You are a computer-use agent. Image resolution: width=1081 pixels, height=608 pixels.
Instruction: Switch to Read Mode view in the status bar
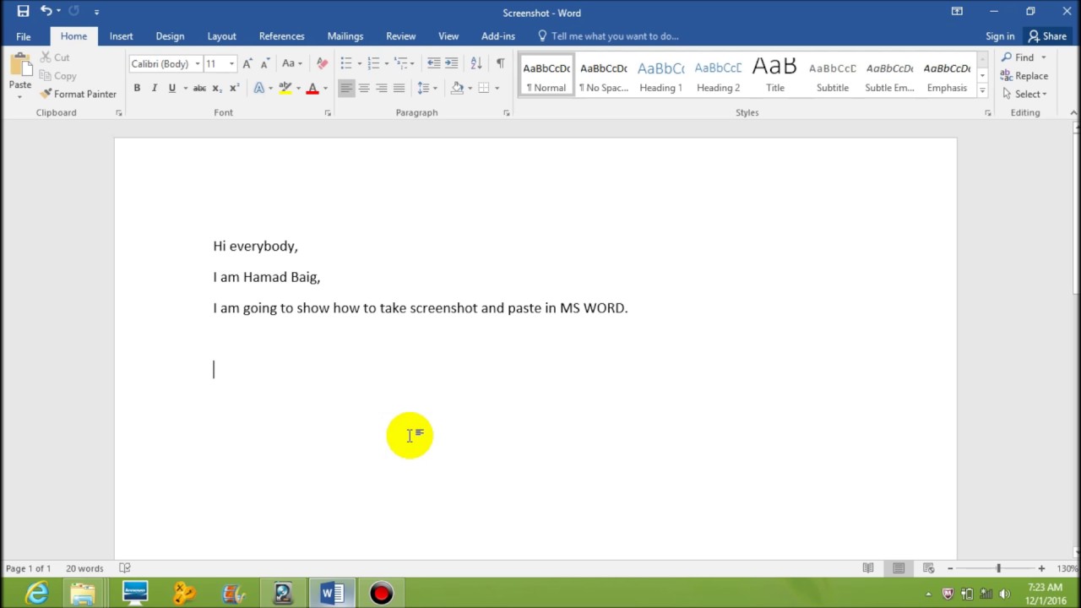(x=868, y=568)
